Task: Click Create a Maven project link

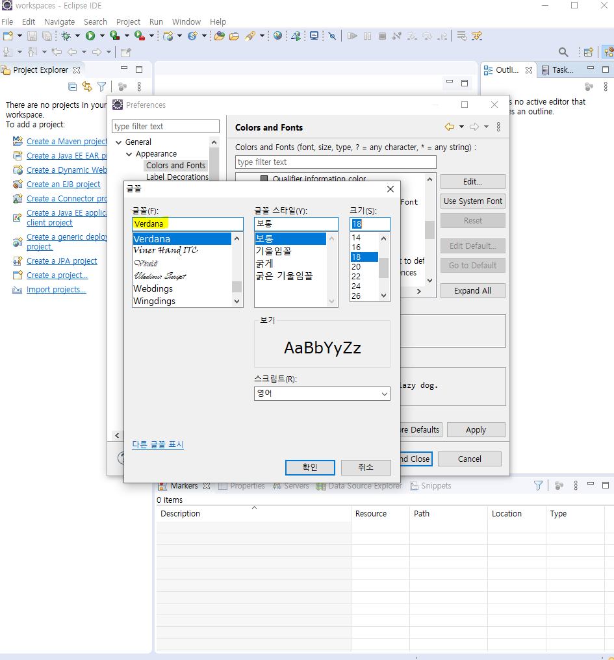Action: [x=67, y=142]
